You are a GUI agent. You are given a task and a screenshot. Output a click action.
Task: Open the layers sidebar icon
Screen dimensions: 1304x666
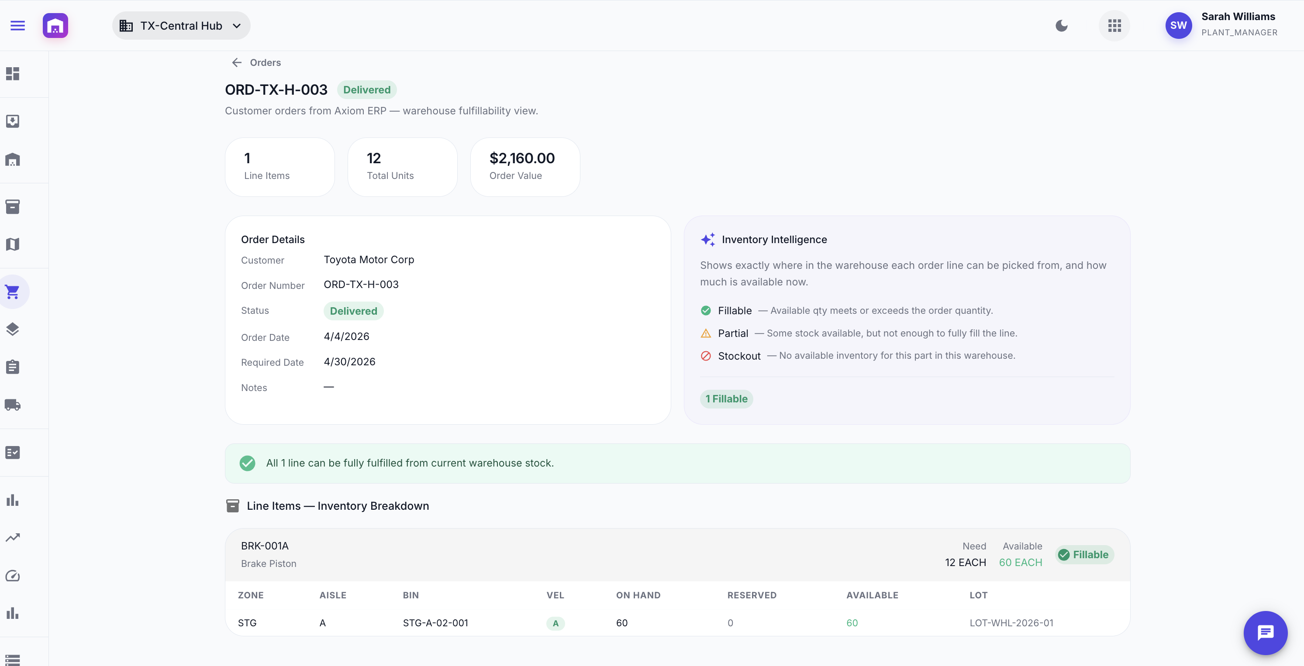(x=13, y=329)
